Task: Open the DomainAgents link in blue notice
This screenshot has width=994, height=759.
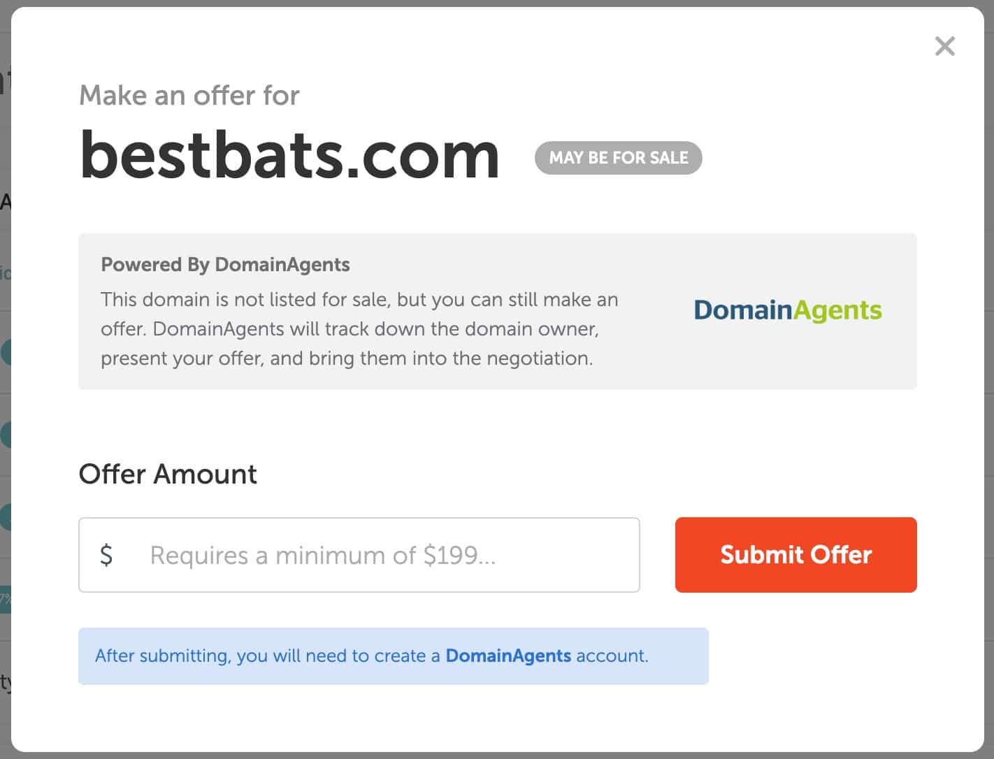Action: [x=508, y=656]
